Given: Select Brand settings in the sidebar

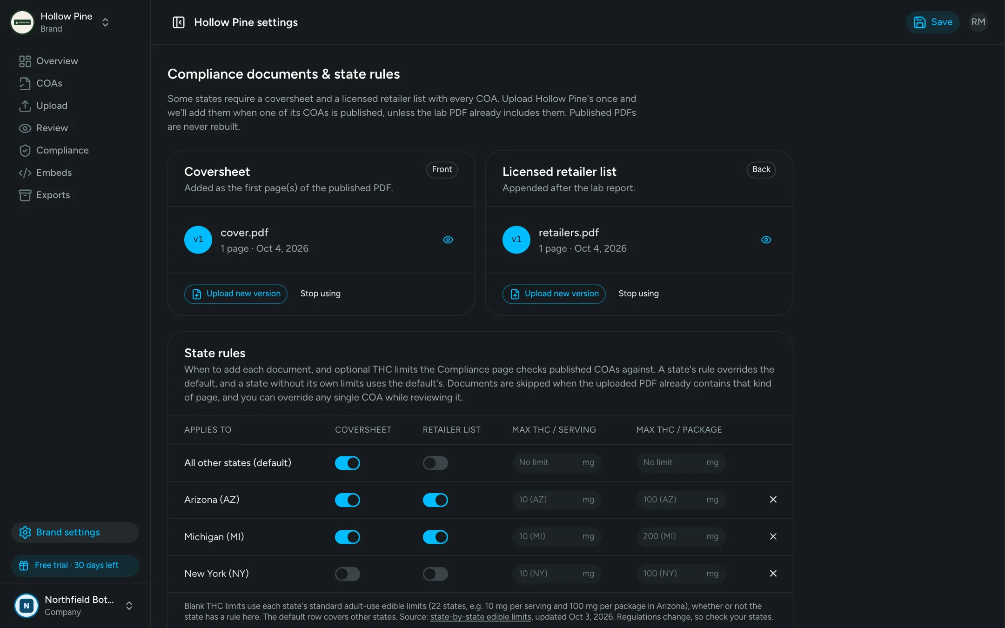Looking at the screenshot, I should coord(74,532).
